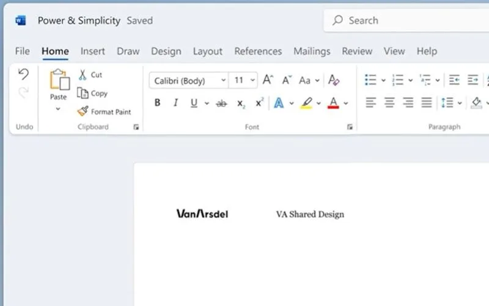Click the paragraph shading paint bucket
The width and height of the screenshot is (489, 306).
coord(476,103)
